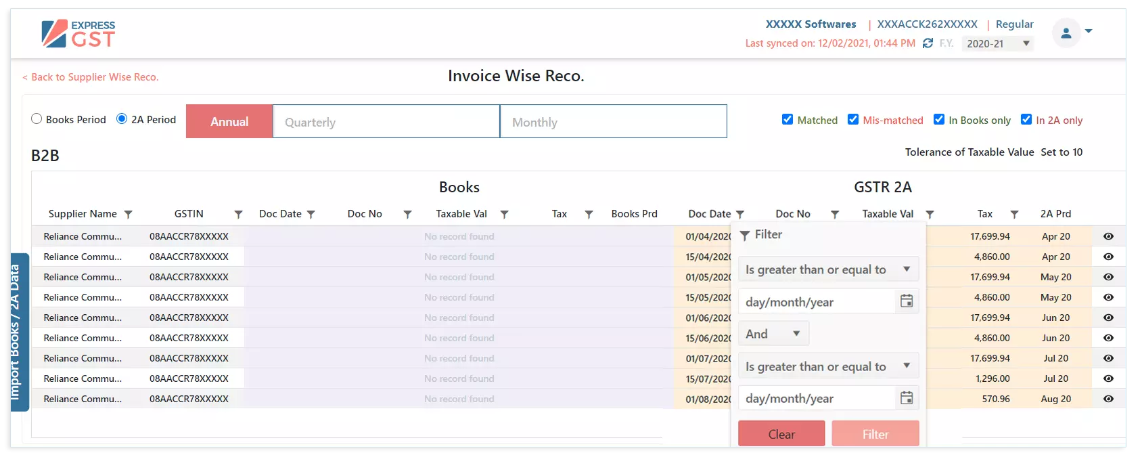The image size is (1140, 457).
Task: Open the Supplier Name column filter
Action: [x=128, y=215]
